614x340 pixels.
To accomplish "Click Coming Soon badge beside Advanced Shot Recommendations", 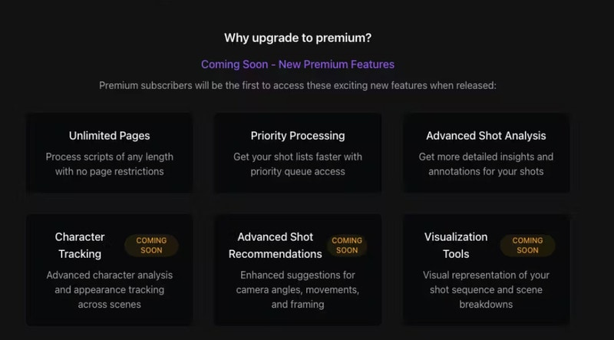I will tap(347, 246).
